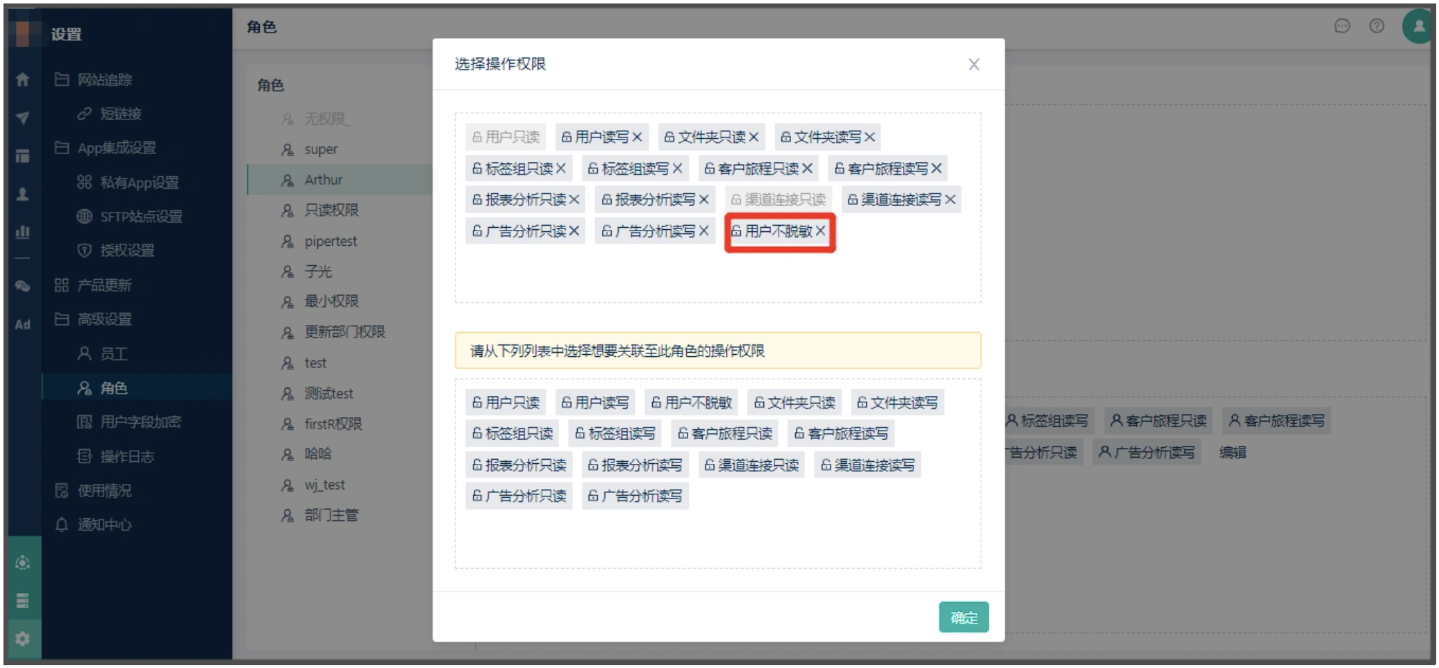Remove 报表分析只读 from selected permissions
Screen dimensions: 1439x668
[574, 200]
